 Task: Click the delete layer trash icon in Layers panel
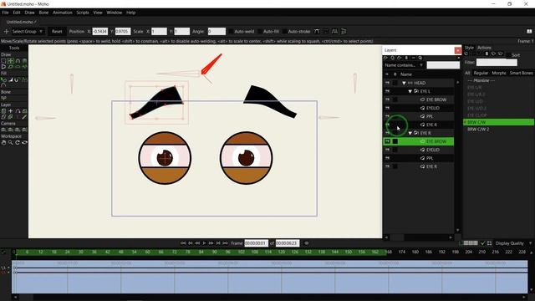(406, 58)
